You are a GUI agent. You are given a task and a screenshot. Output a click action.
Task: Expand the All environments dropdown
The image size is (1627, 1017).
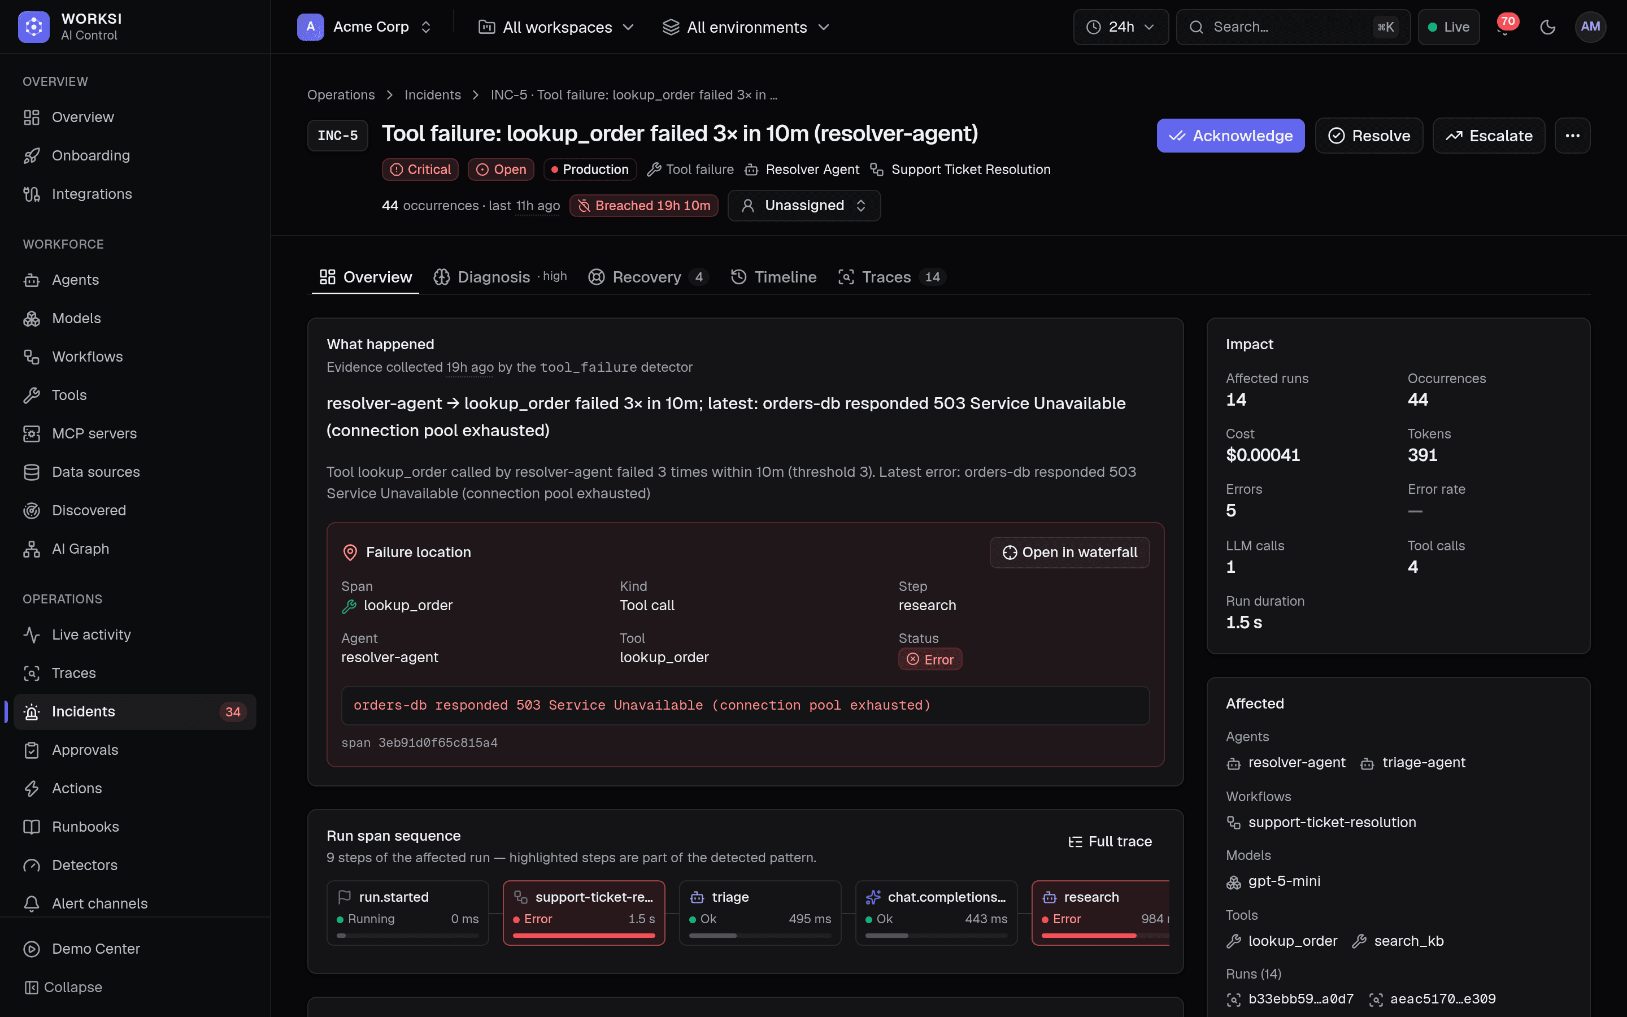click(746, 27)
